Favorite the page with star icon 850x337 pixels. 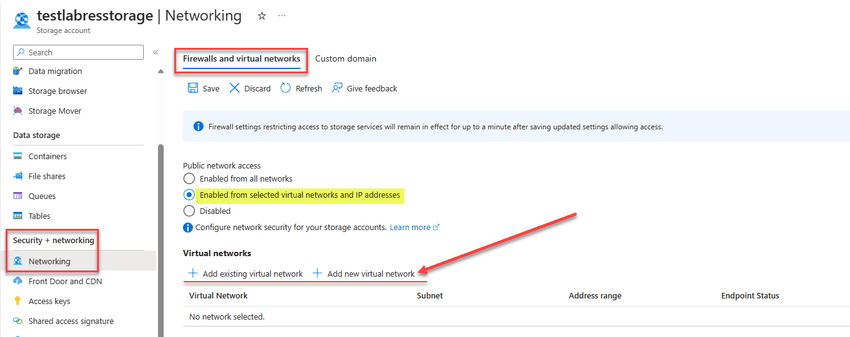pyautogui.click(x=262, y=16)
